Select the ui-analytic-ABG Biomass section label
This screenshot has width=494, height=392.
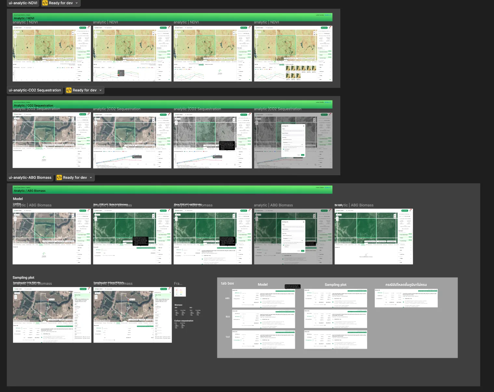pos(30,177)
